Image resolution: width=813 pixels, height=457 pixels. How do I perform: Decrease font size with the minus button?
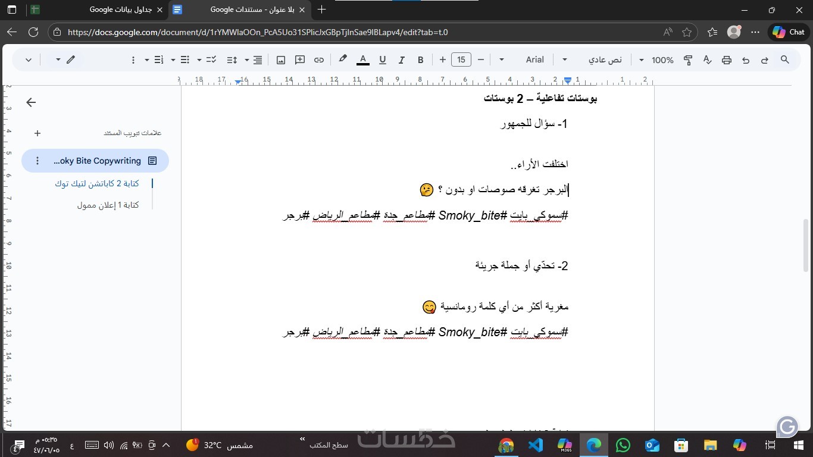tap(481, 60)
